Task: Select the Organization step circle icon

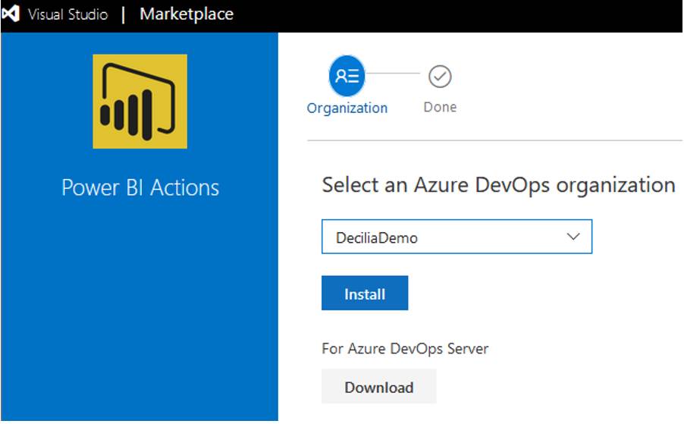Action: [347, 76]
